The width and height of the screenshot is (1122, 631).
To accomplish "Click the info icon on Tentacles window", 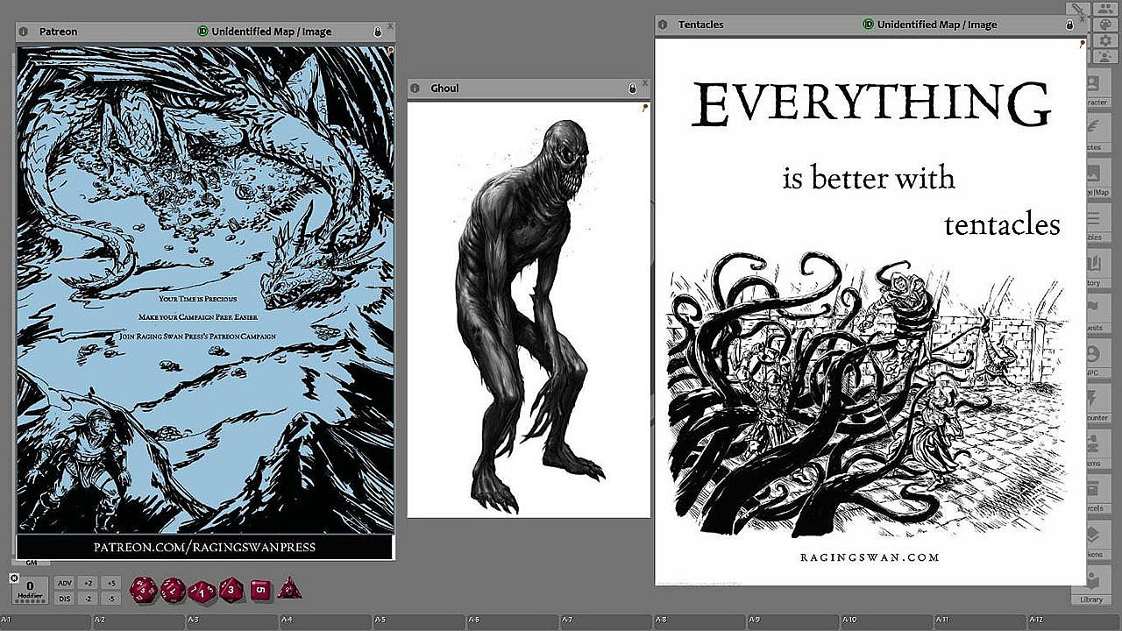I will click(x=663, y=25).
